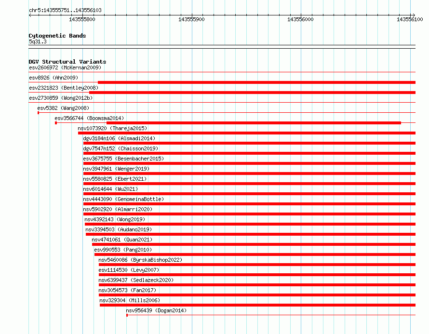Click the red bar under nsv4741061 (Quan2021)
The image size is (429, 334).
(x=254, y=244)
